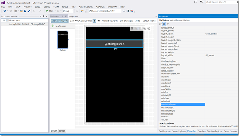Open the Toolbox panel tab
Screen dimensions: 239x136
(202, 131)
